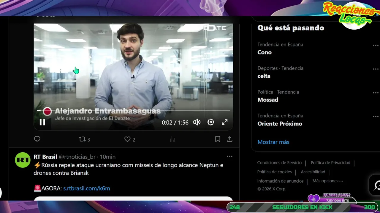Expand video to fullscreen

tap(225, 122)
